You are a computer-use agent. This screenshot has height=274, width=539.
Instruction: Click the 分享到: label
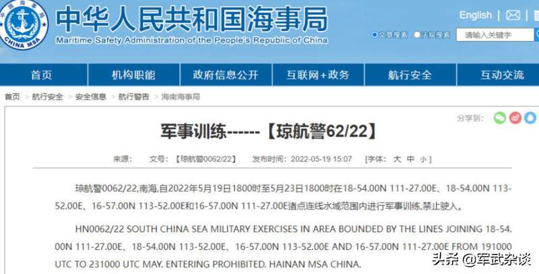point(470,118)
